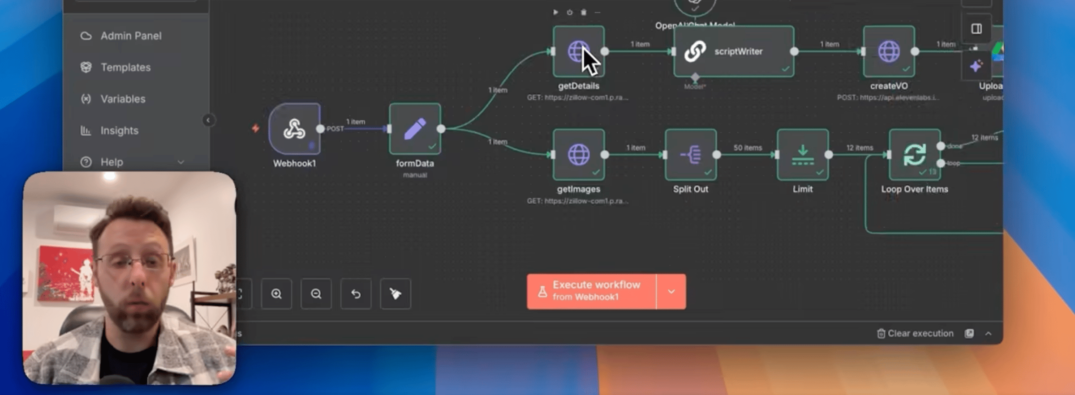Go to Insights in the sidebar
Image resolution: width=1075 pixels, height=395 pixels.
pos(119,131)
